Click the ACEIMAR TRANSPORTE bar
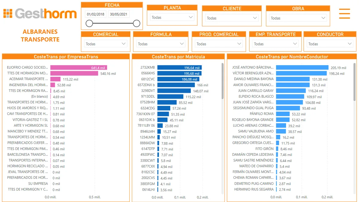 pos(55,79)
